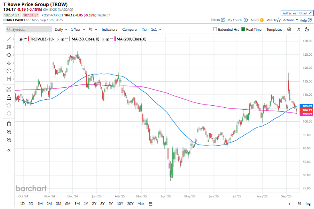The height and width of the screenshot is (209, 314).
Task: Toggle the Real-Time checkbox
Action: pyautogui.click(x=243, y=29)
